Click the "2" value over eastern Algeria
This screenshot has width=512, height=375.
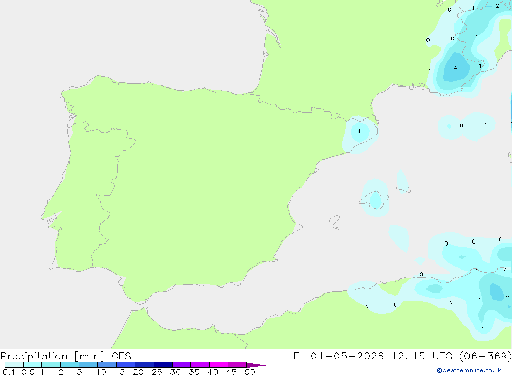point(507,297)
